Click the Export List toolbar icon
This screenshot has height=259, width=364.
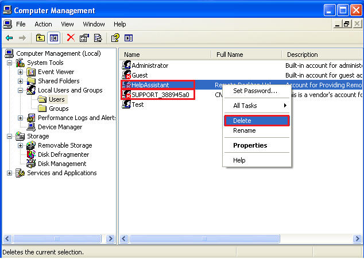click(98, 38)
